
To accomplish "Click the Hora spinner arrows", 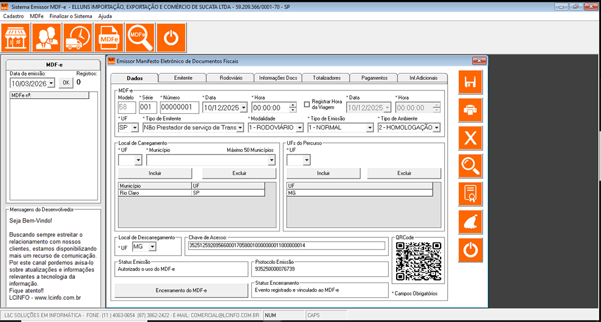I will 293,107.
